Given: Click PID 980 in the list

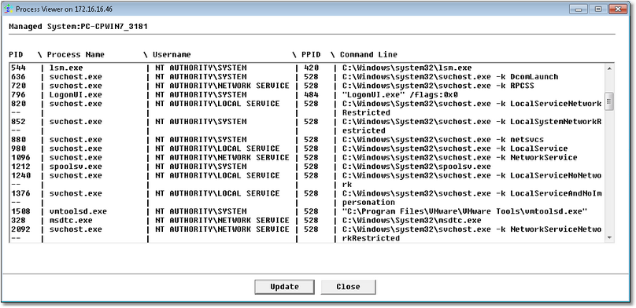Looking at the screenshot, I should coord(18,148).
